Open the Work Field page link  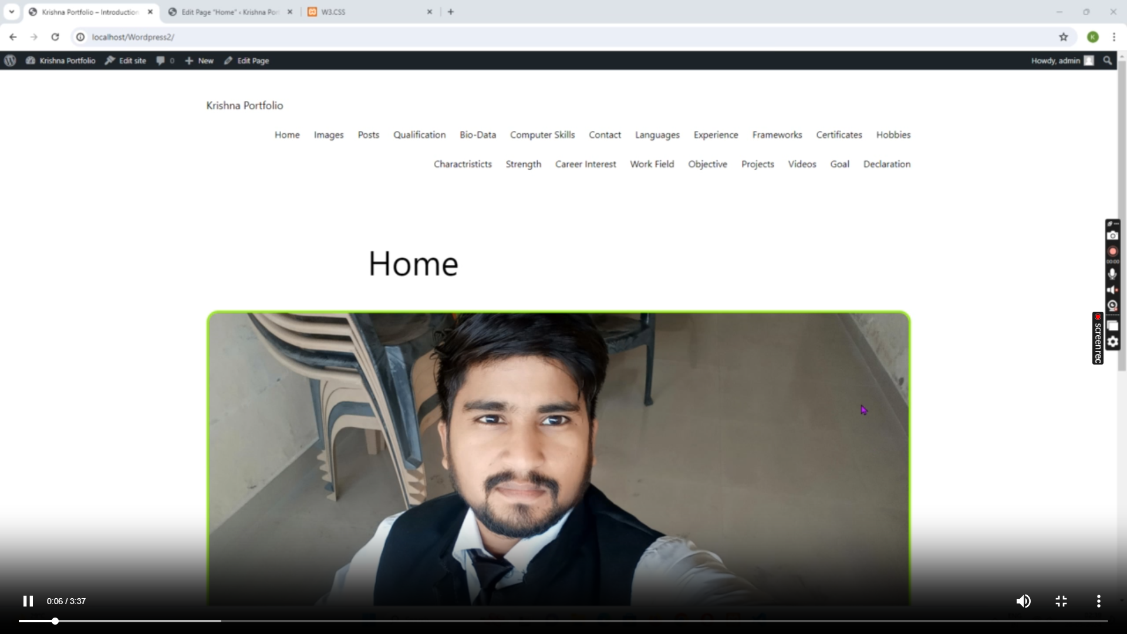(652, 164)
